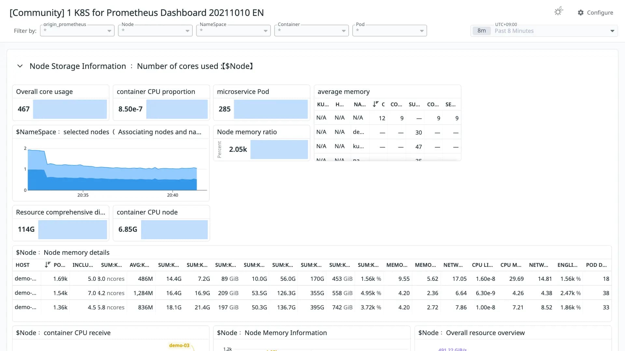Image resolution: width=625 pixels, height=351 pixels.
Task: Click the 2.05k percent value
Action: click(238, 149)
